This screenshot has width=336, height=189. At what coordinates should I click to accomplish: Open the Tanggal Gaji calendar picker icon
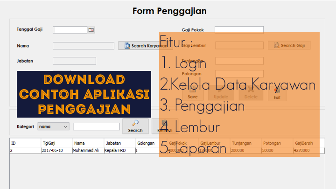(x=91, y=30)
